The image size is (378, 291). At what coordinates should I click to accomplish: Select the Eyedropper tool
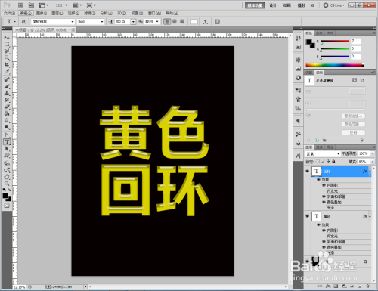point(7,72)
